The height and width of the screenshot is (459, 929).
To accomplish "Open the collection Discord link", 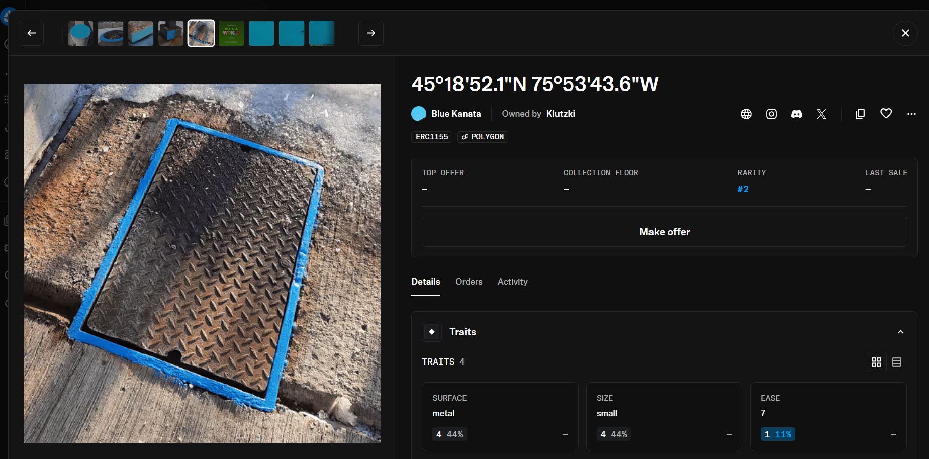I will pyautogui.click(x=796, y=114).
